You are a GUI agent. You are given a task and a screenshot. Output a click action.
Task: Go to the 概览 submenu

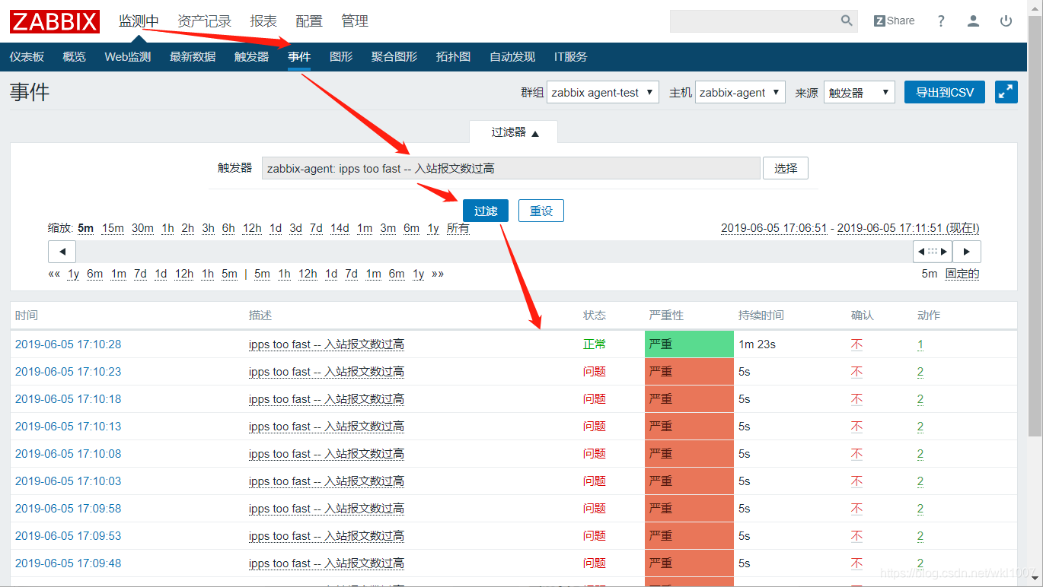[x=74, y=57]
